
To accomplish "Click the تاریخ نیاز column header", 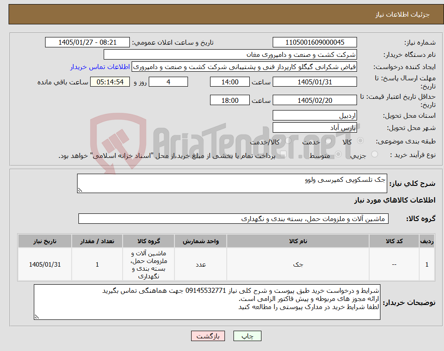I will click(x=45, y=241).
